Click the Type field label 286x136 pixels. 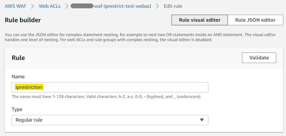click(17, 109)
